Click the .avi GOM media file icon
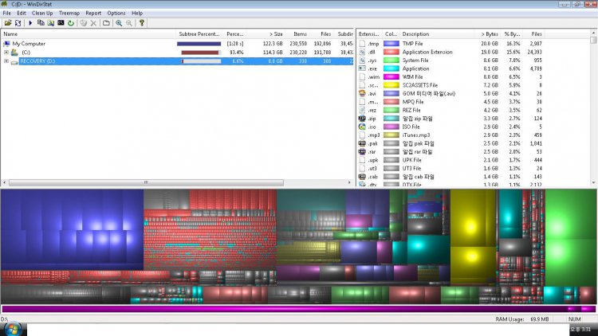598x336 pixels. pos(362,93)
